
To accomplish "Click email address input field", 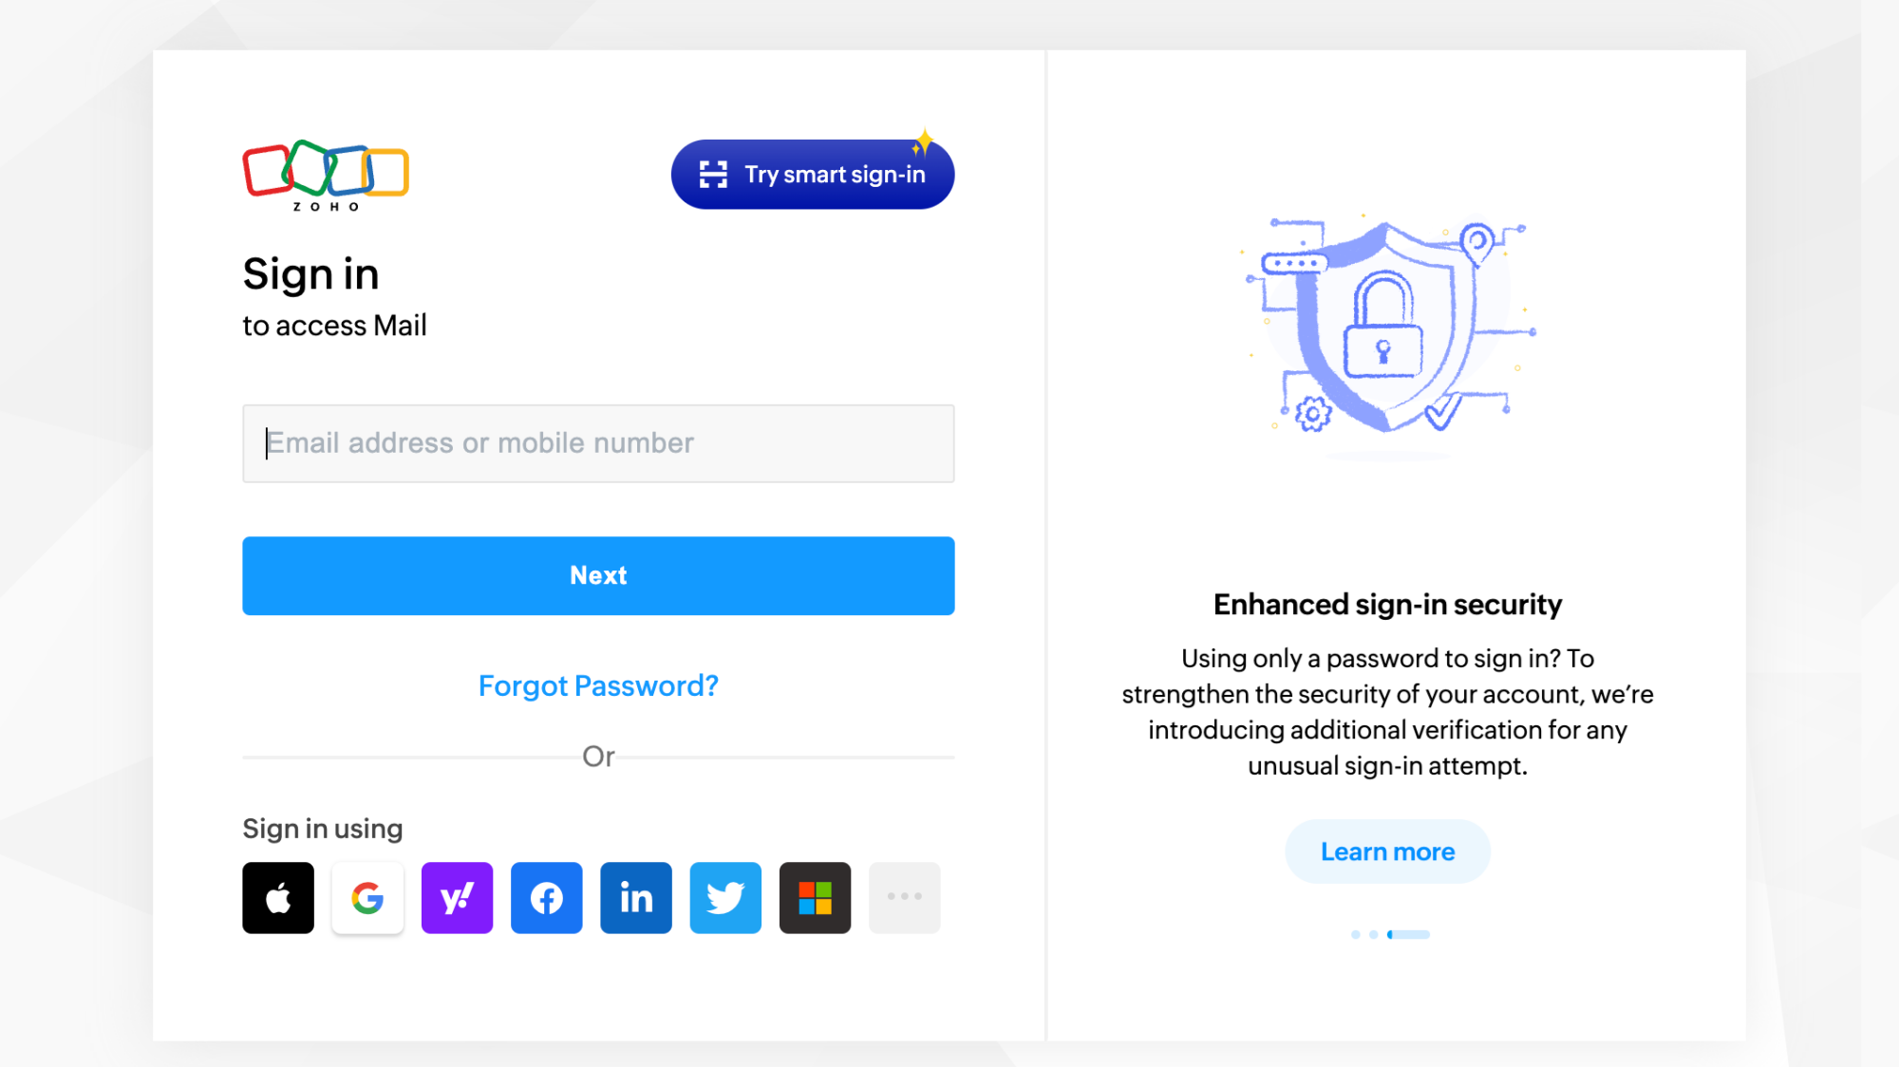I will tap(597, 443).
